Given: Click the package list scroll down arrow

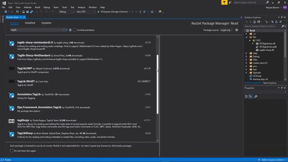Looking at the screenshot, I should [x=157, y=140].
